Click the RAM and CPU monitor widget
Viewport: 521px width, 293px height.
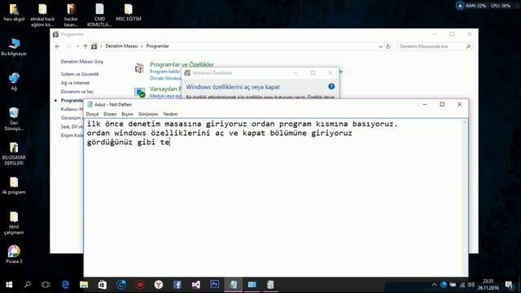(x=484, y=6)
